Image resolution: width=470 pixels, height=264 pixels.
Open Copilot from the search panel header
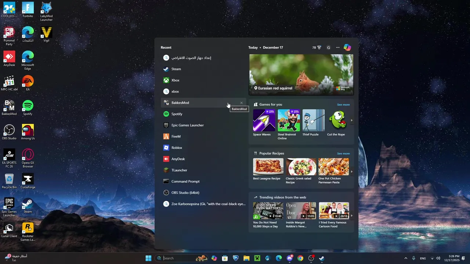(347, 47)
